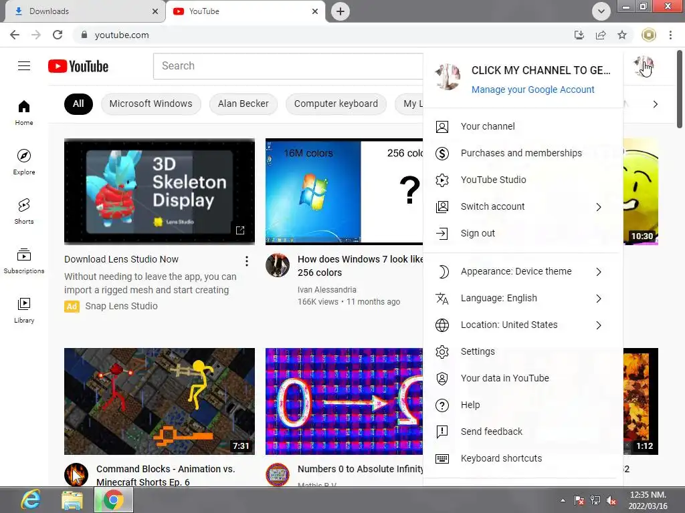
Task: Open a new browser tab
Action: [340, 11]
